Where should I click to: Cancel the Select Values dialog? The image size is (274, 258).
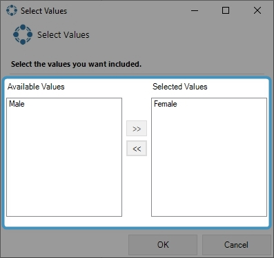(x=236, y=245)
